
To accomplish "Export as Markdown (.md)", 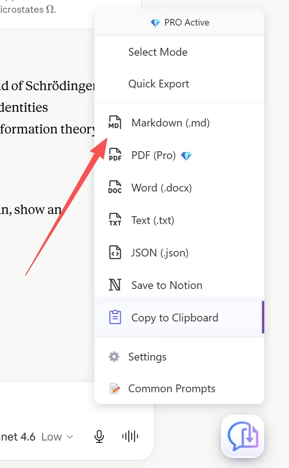I will point(179,123).
